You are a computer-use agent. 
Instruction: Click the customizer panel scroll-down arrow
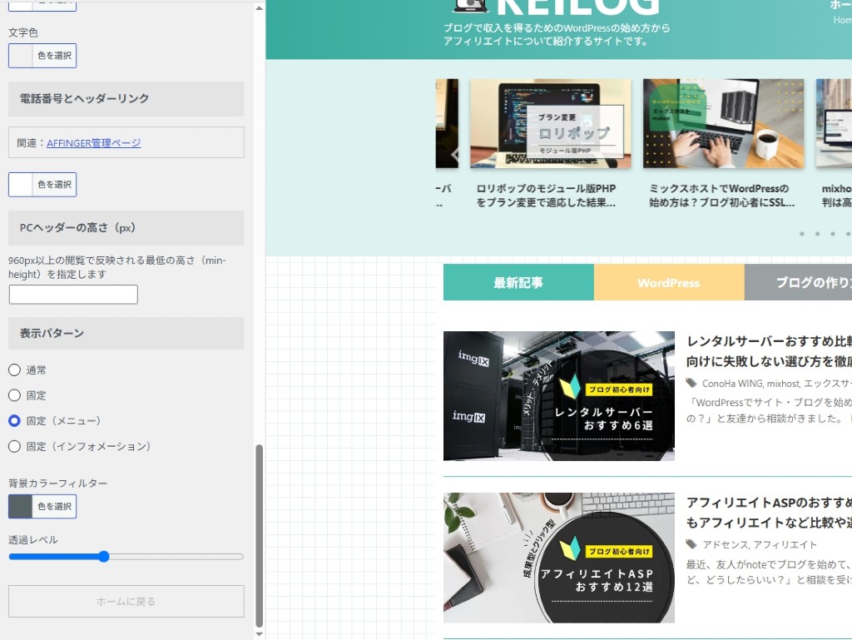click(260, 633)
